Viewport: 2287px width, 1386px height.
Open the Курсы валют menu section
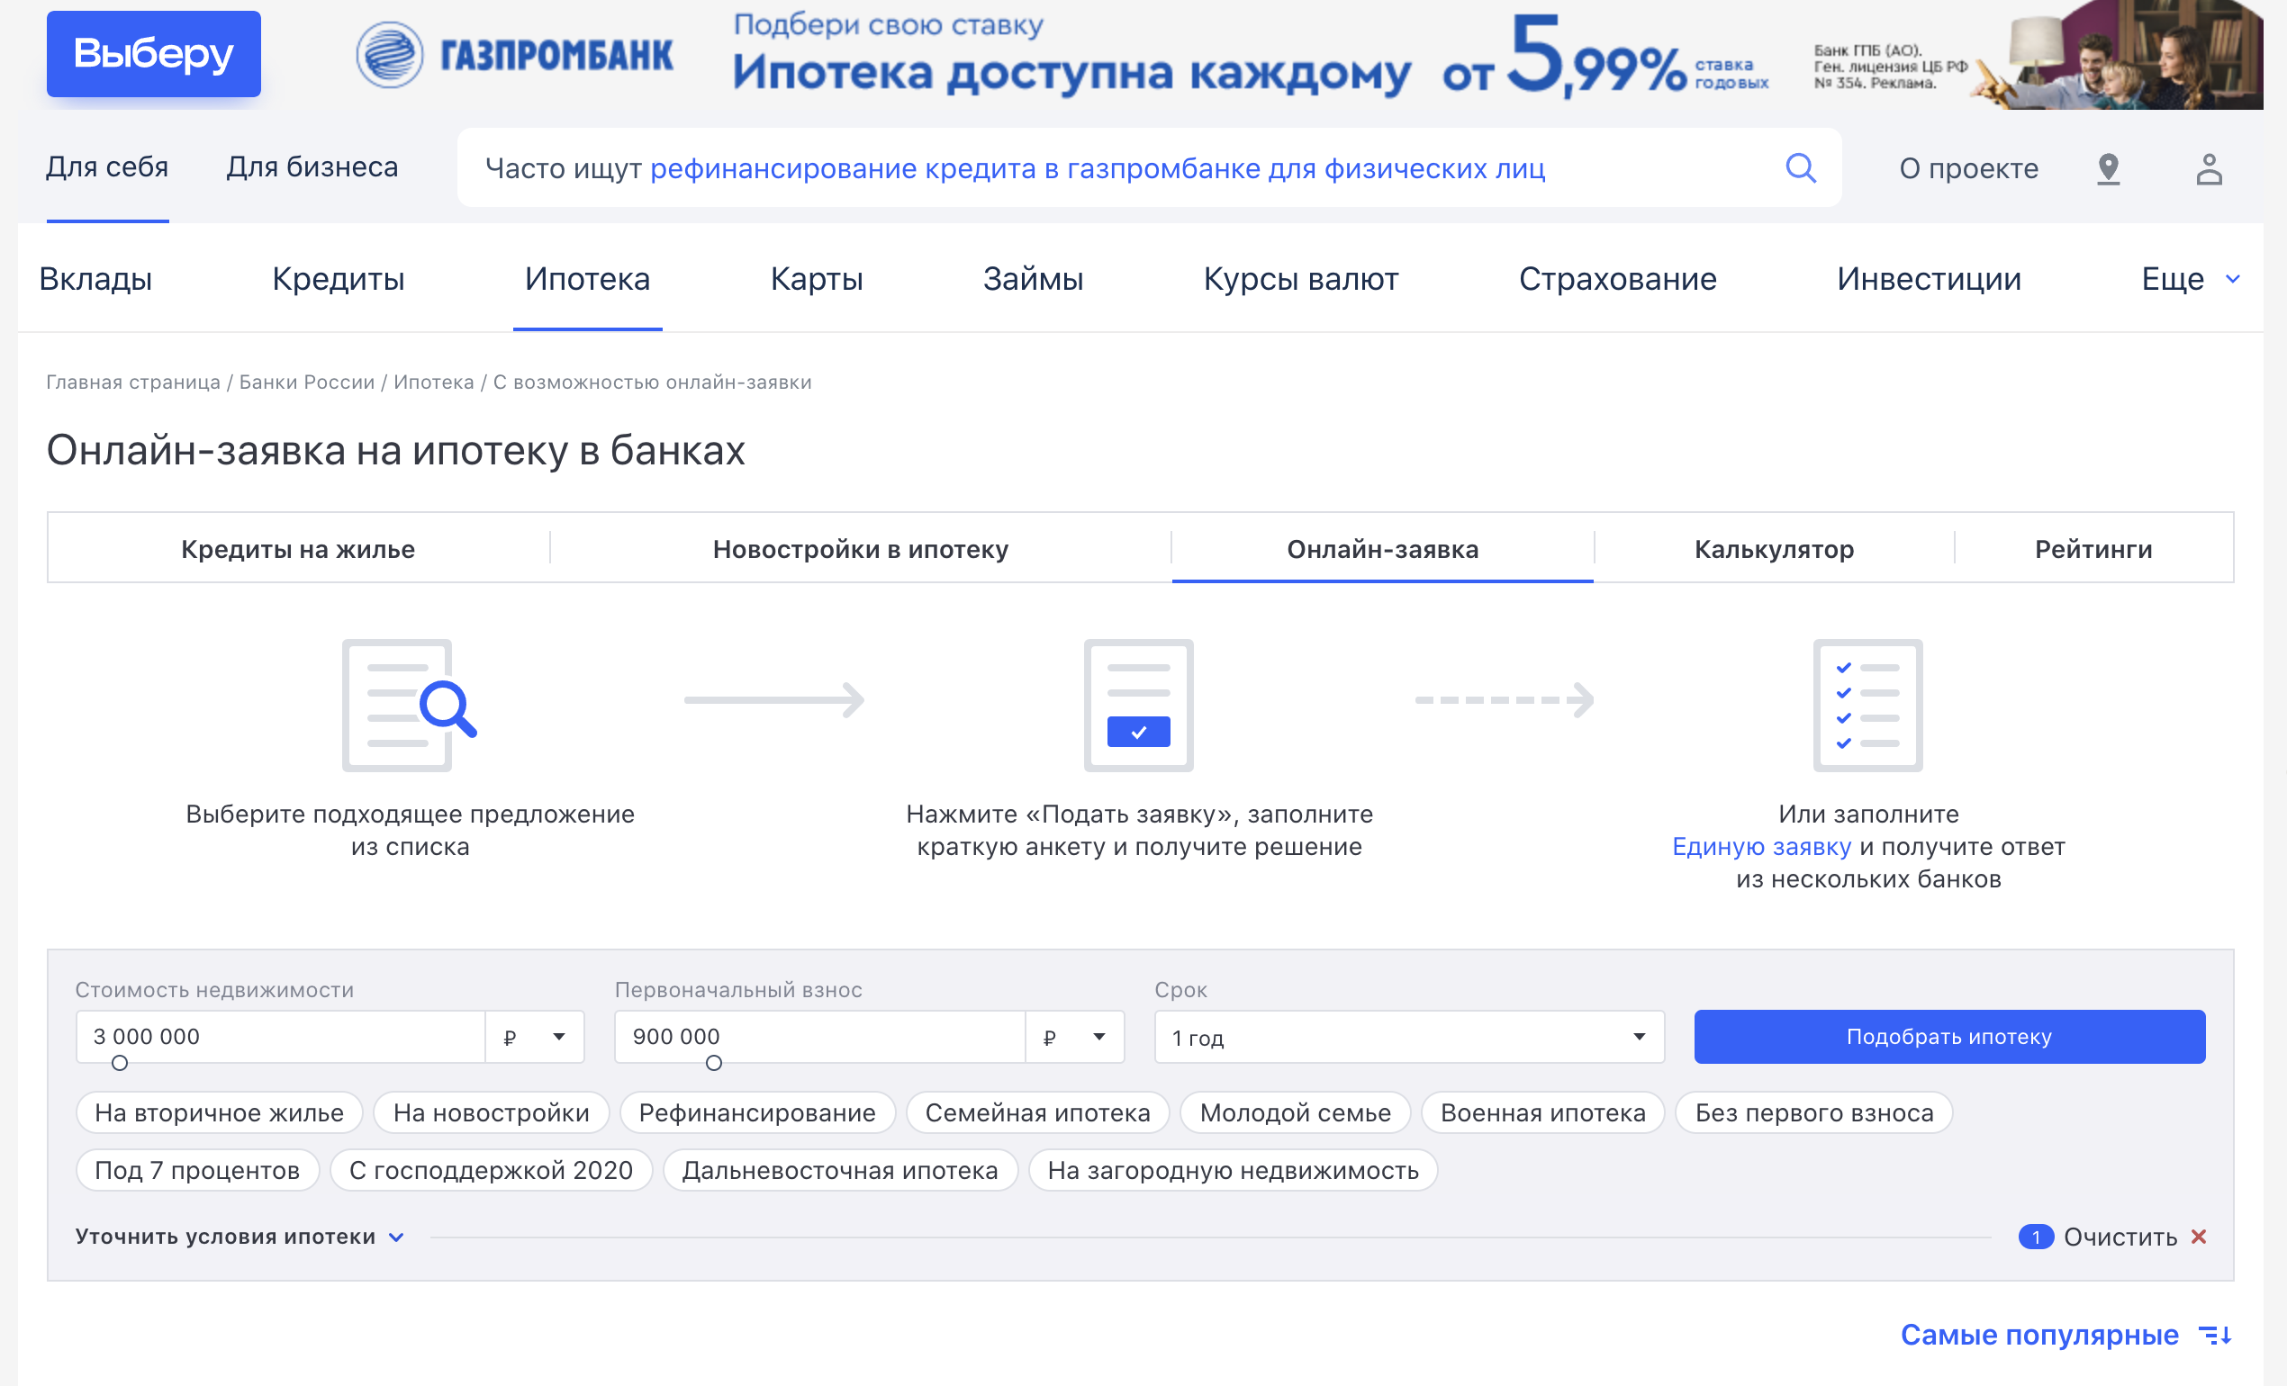tap(1300, 278)
